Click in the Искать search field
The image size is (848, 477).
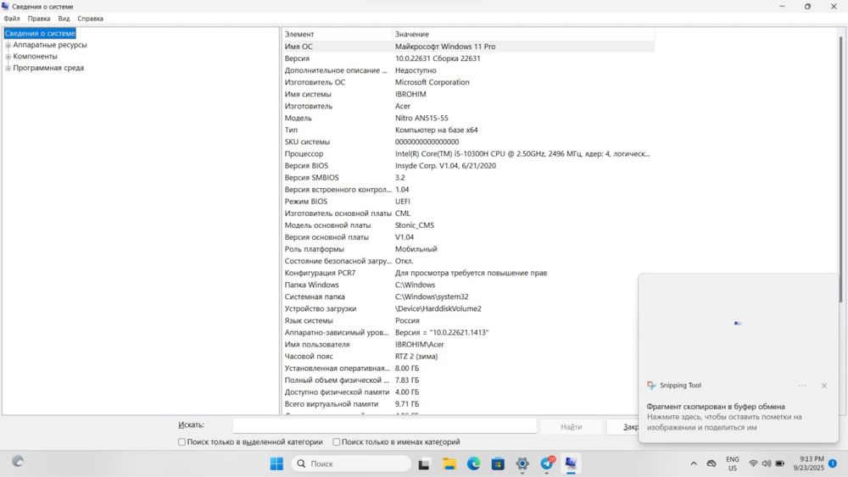click(x=384, y=426)
